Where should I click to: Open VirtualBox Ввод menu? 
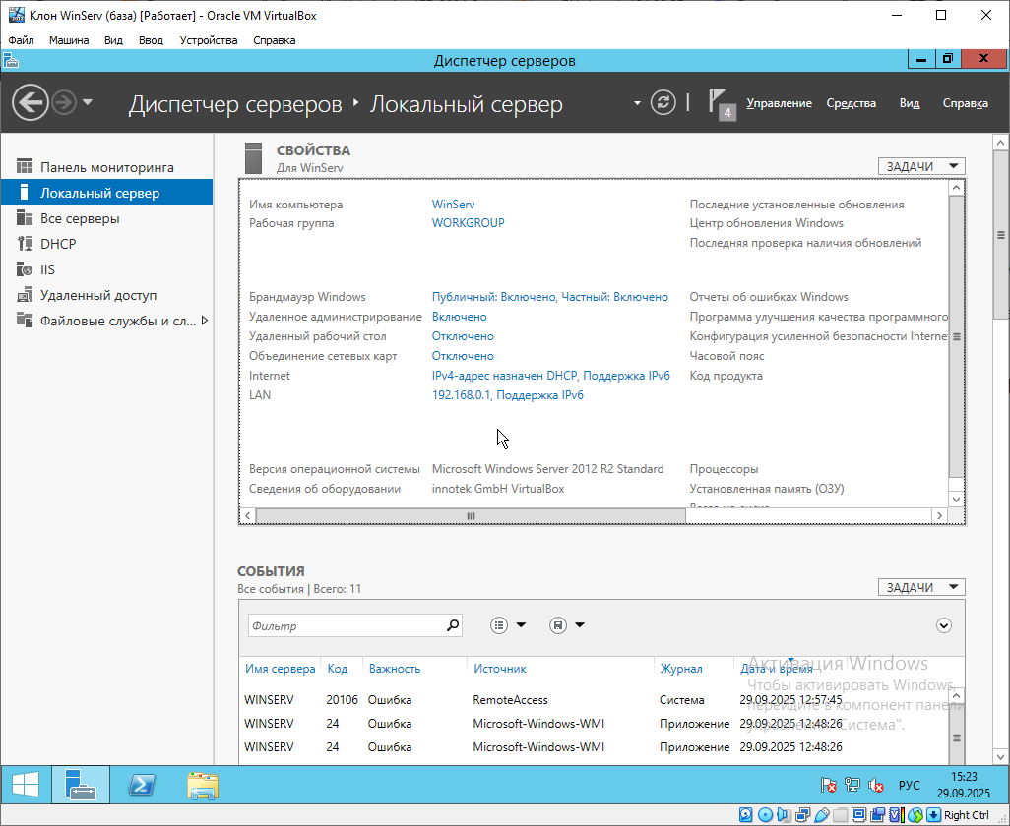point(151,40)
